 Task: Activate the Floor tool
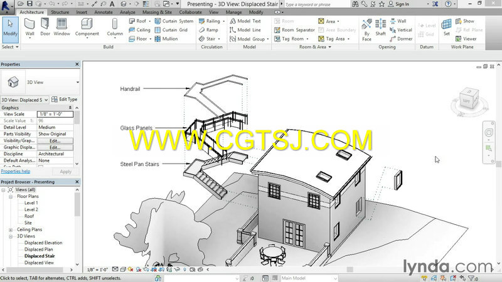[140, 39]
